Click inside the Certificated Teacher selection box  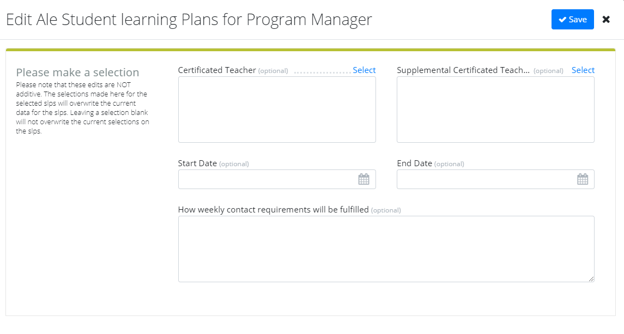pos(277,110)
